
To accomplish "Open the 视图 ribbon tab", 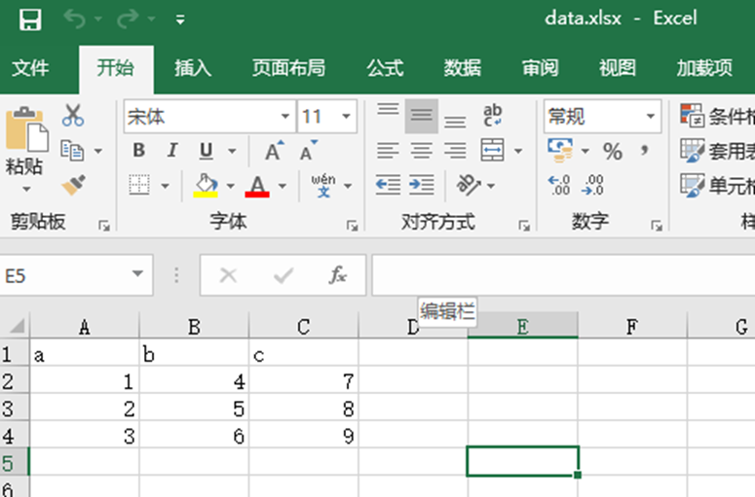I will [x=618, y=68].
